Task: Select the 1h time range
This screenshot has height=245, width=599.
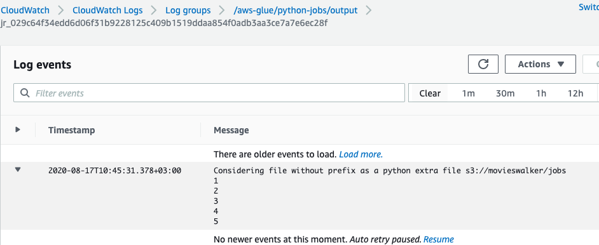Action: [541, 93]
